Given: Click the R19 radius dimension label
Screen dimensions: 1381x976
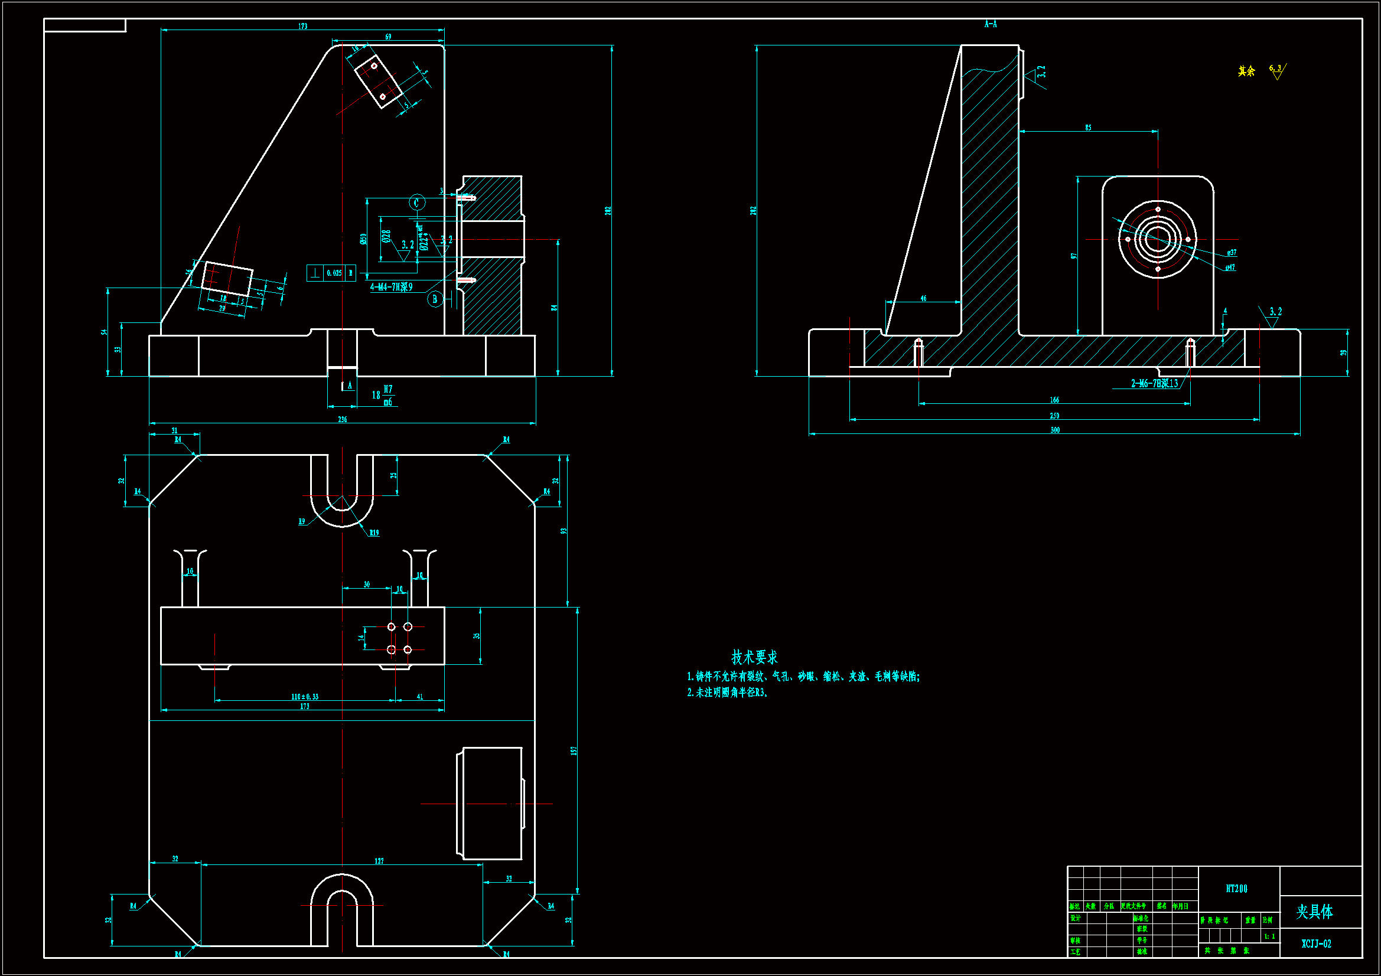Looking at the screenshot, I should pos(374,533).
